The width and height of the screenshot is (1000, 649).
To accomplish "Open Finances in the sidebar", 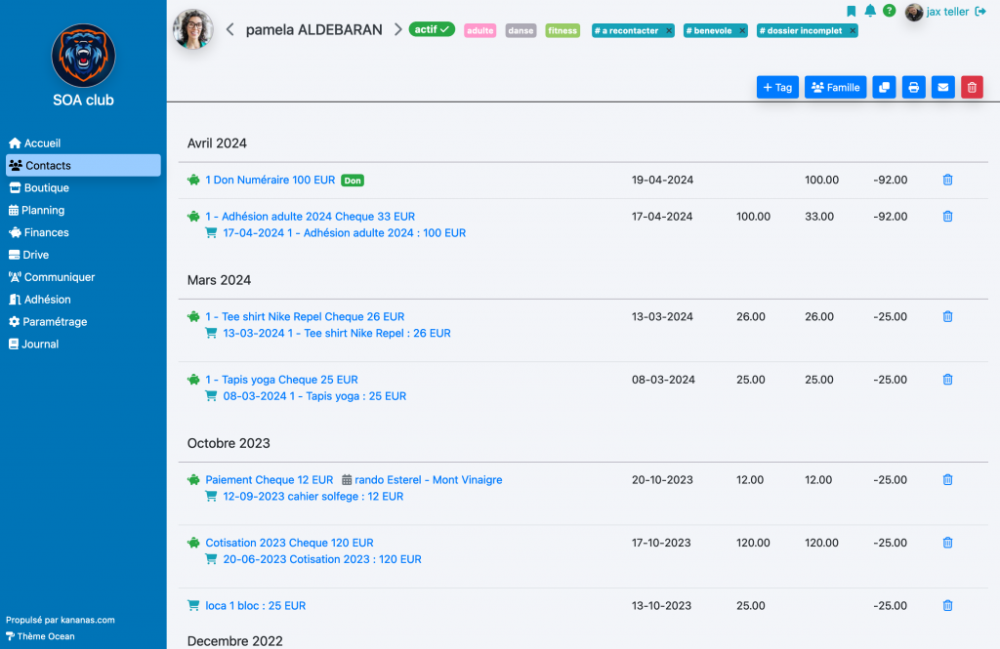I will tap(46, 232).
